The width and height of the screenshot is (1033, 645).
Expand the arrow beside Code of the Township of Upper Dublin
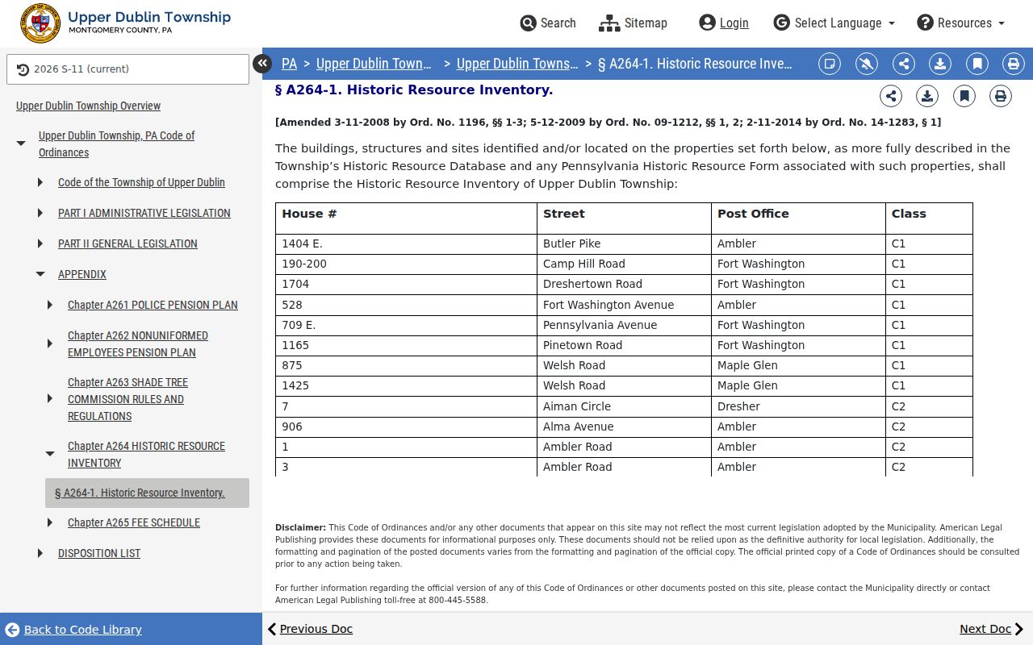[x=40, y=182]
